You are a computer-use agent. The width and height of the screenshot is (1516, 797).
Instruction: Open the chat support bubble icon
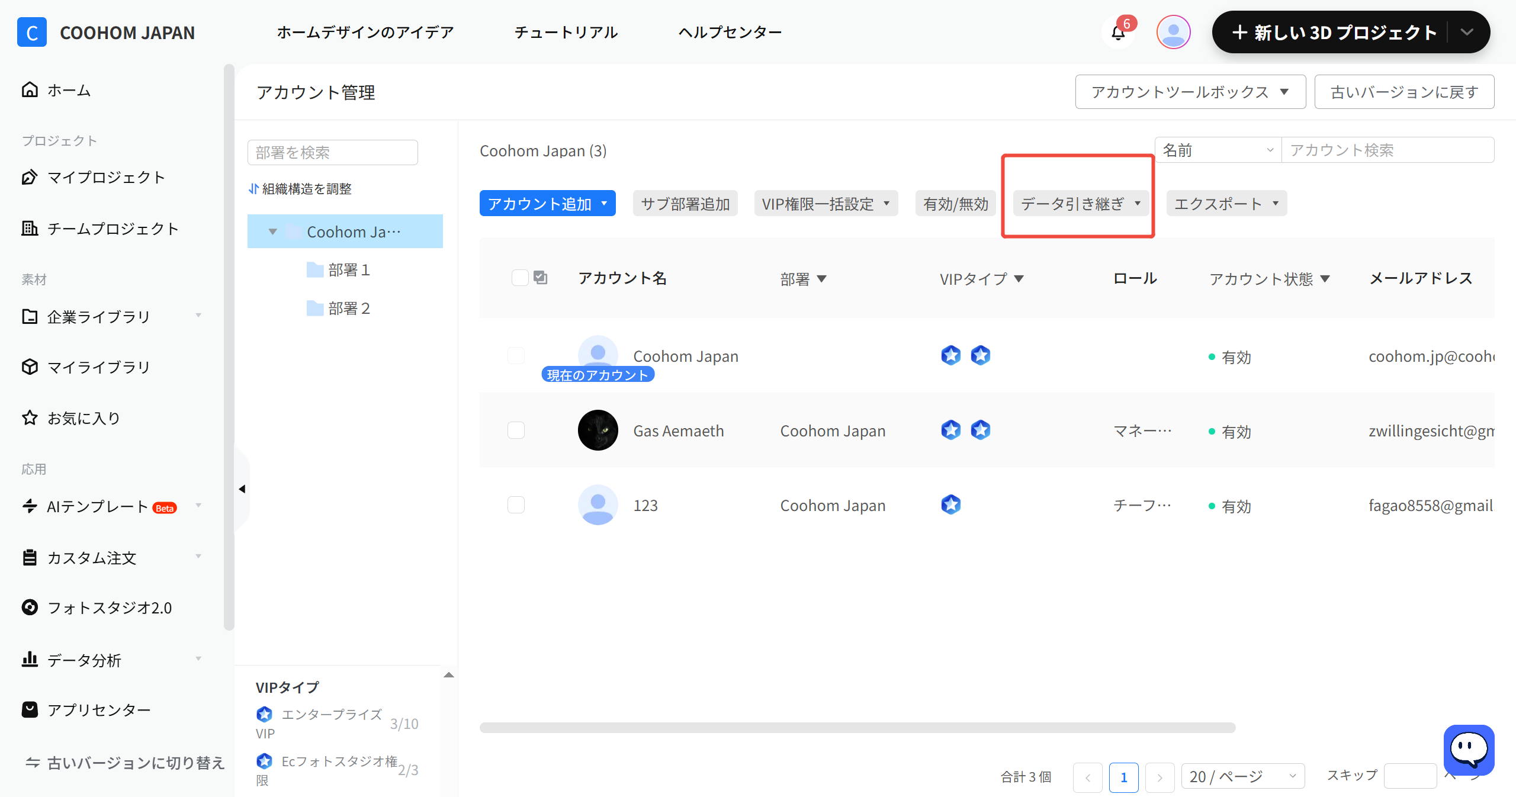coord(1469,750)
